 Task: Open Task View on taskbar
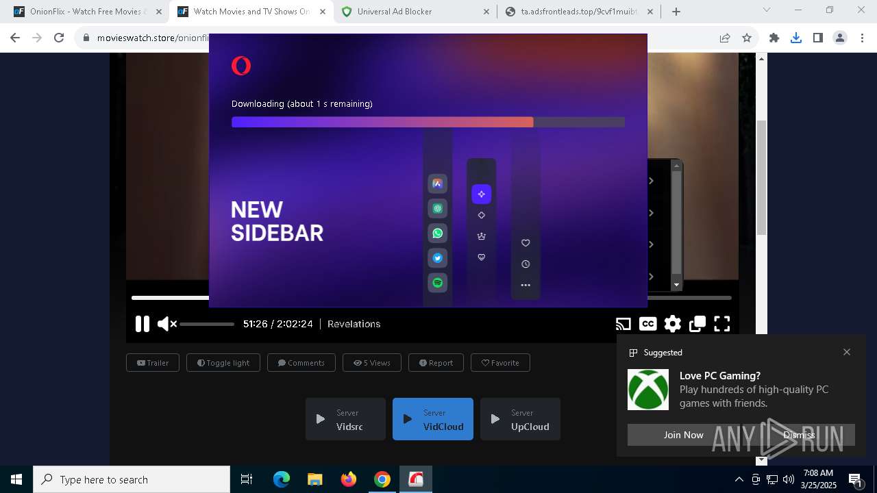pos(247,479)
